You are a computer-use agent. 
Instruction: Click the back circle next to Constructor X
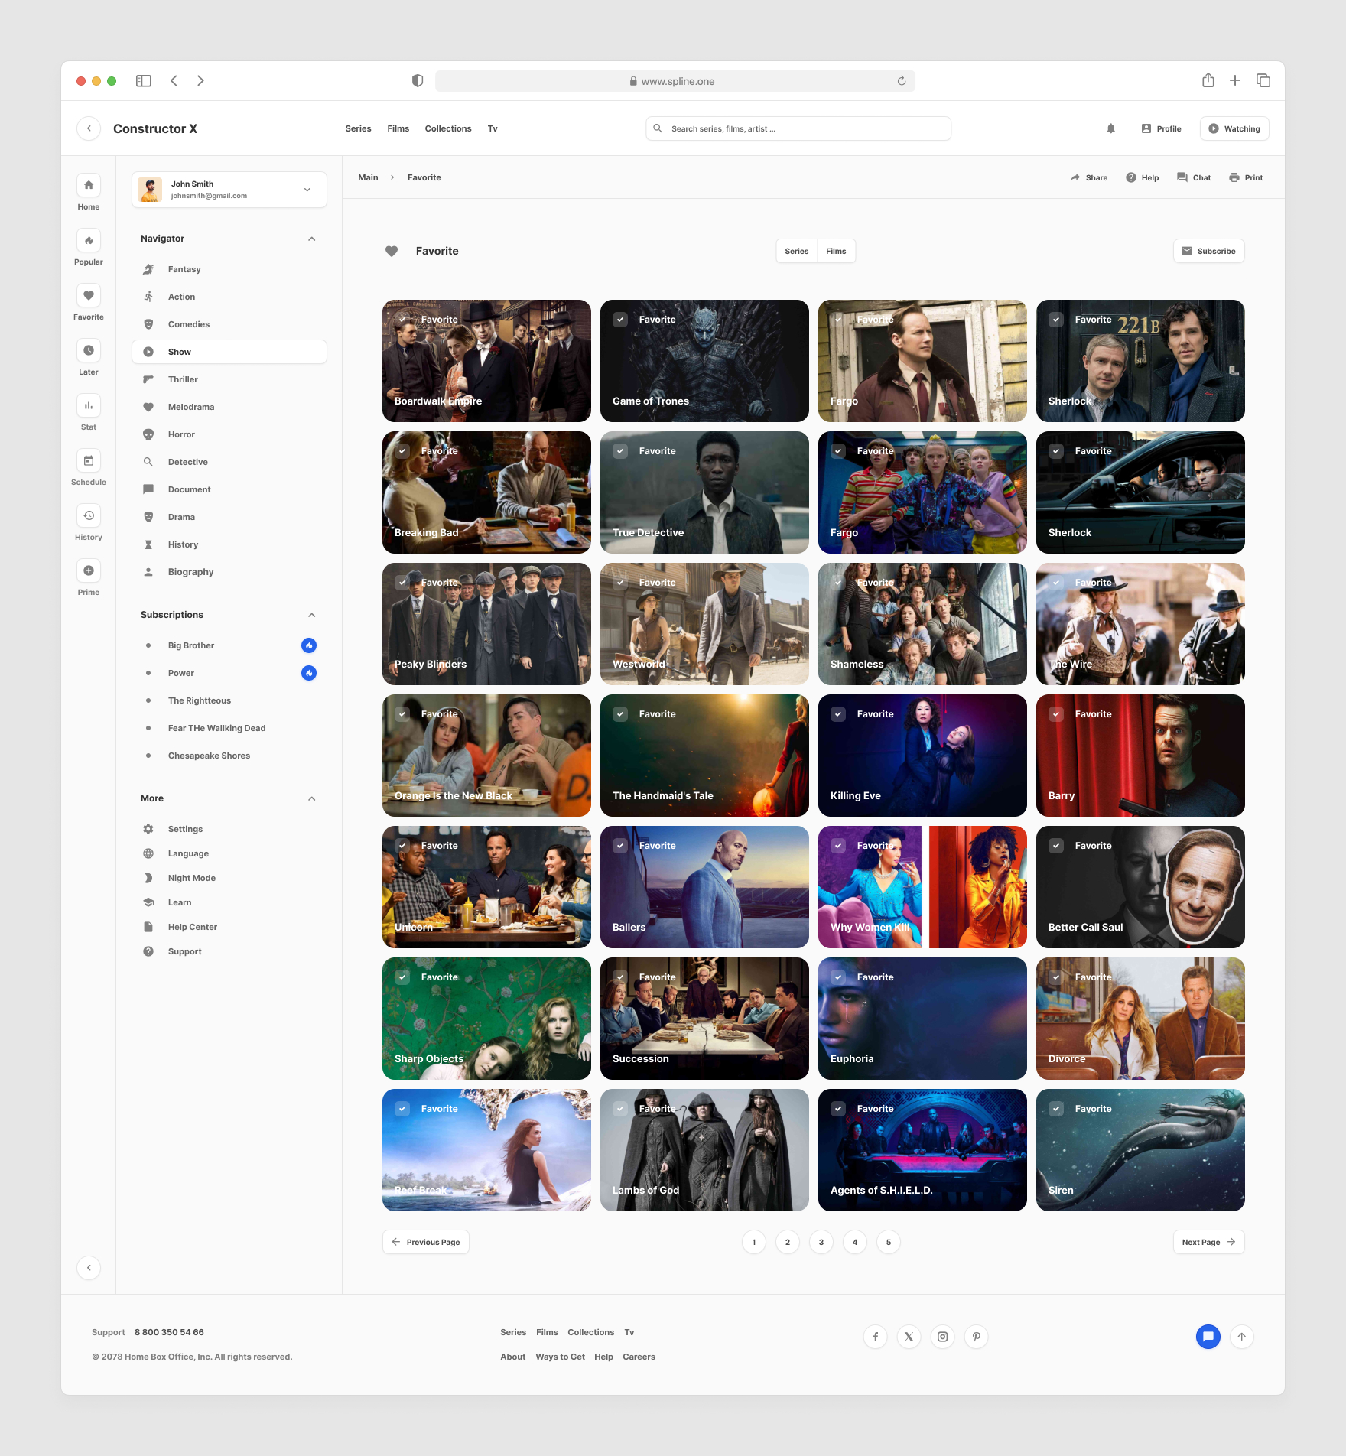pyautogui.click(x=89, y=128)
